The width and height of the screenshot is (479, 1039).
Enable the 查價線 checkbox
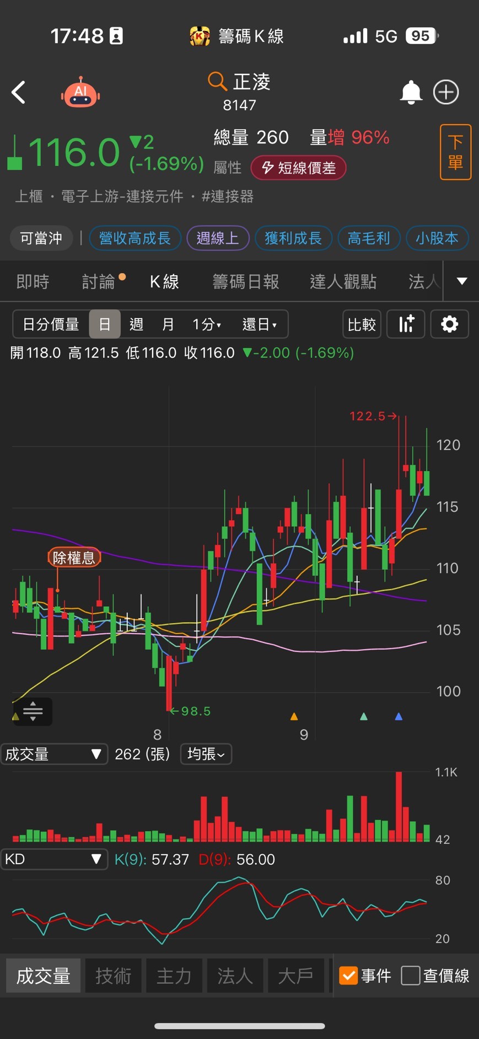point(411,975)
